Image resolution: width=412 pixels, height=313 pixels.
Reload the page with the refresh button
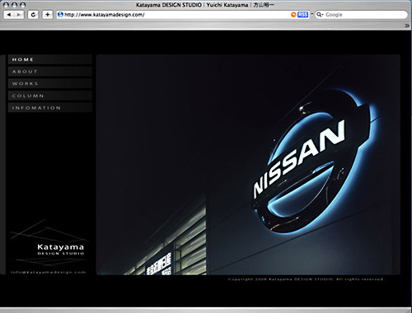(33, 15)
